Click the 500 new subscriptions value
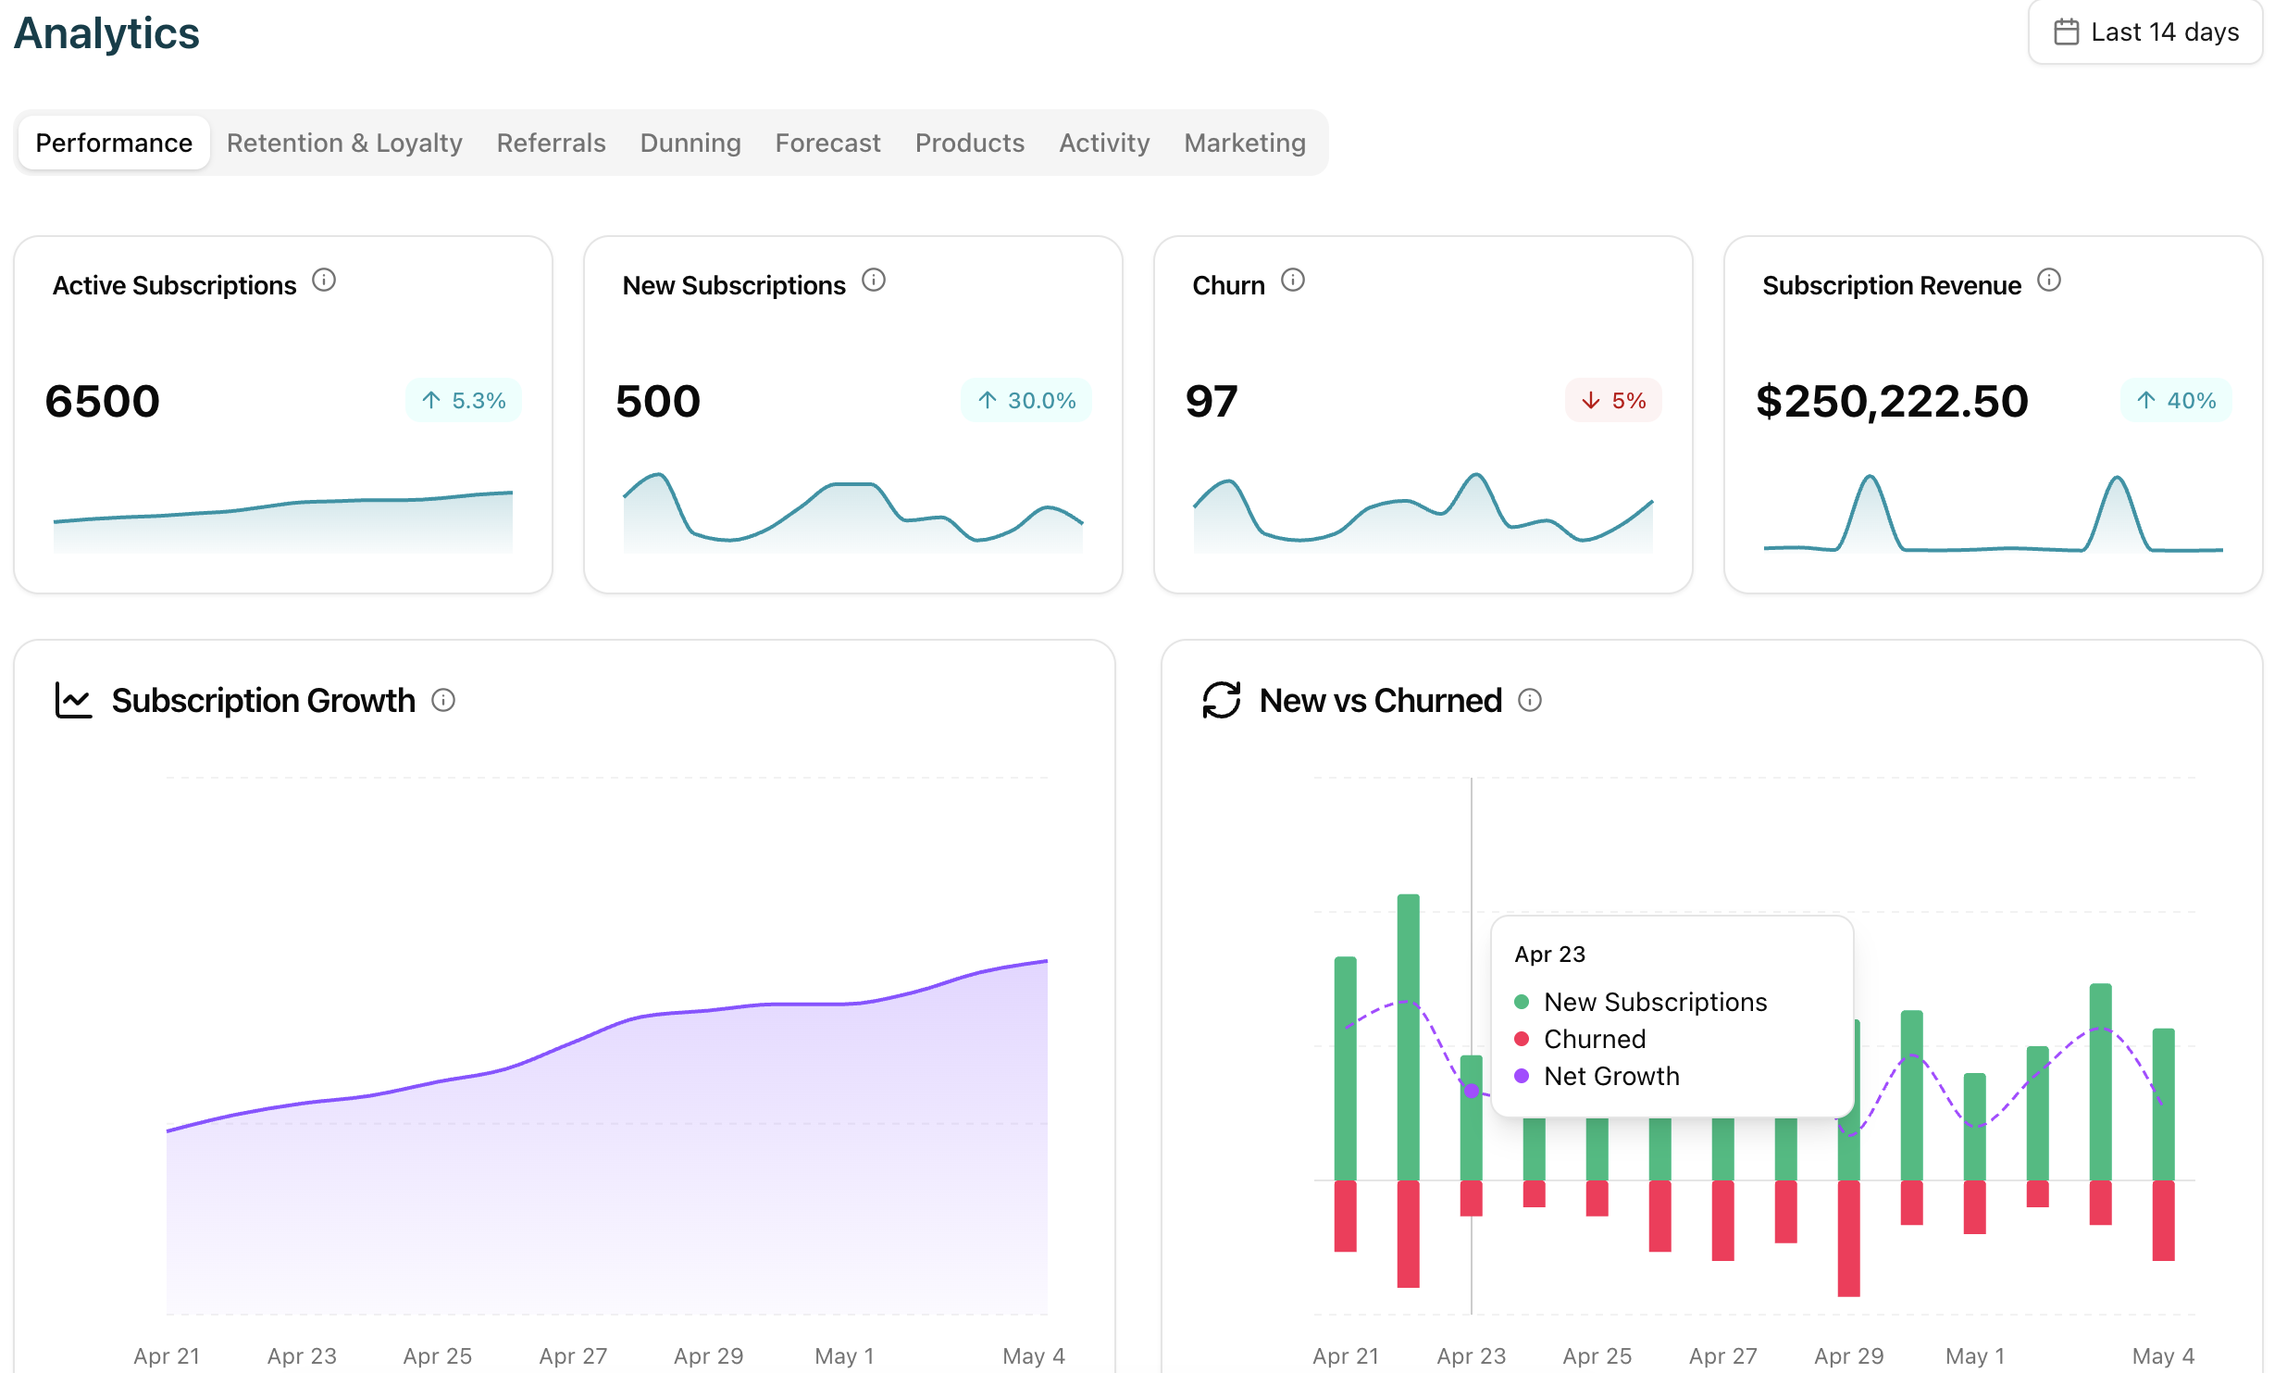Screen dimensions: 2287x1373 tap(658, 401)
